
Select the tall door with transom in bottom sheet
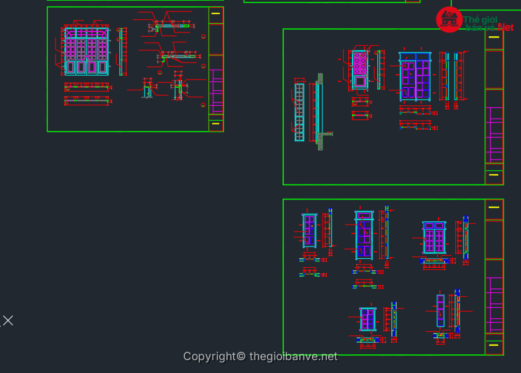pyautogui.click(x=364, y=235)
